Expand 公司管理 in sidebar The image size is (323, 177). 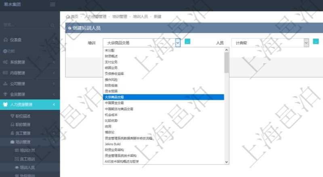pos(30,84)
